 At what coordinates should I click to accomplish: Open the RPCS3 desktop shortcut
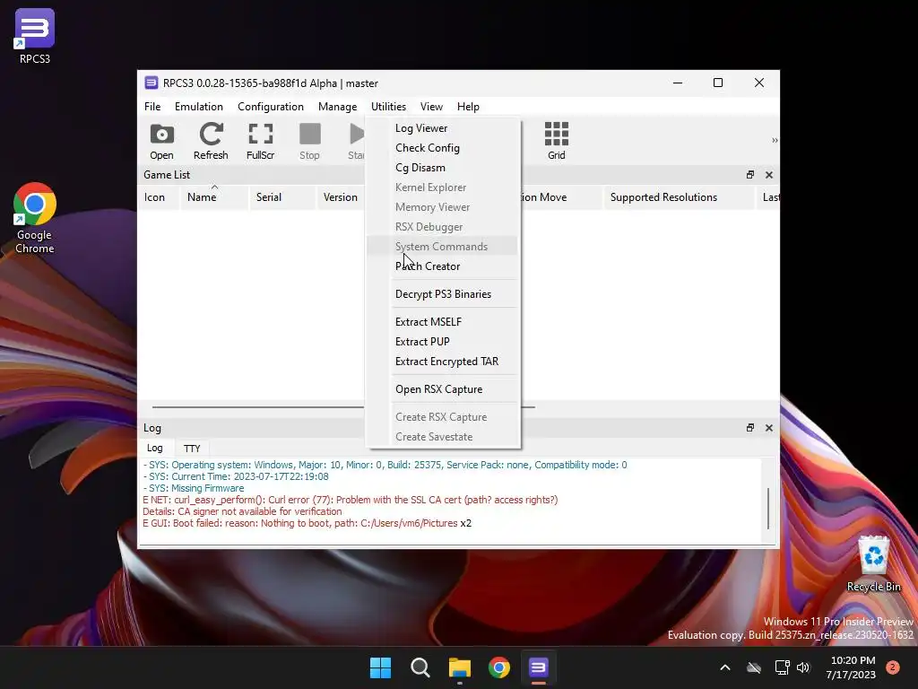pyautogui.click(x=35, y=36)
